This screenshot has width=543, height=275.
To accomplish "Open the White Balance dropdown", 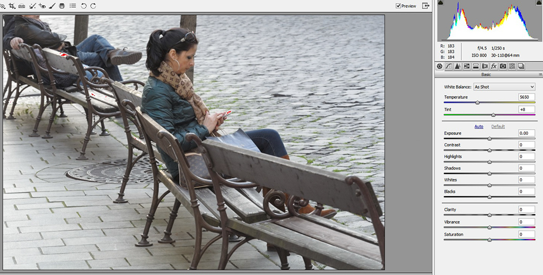I will point(504,87).
